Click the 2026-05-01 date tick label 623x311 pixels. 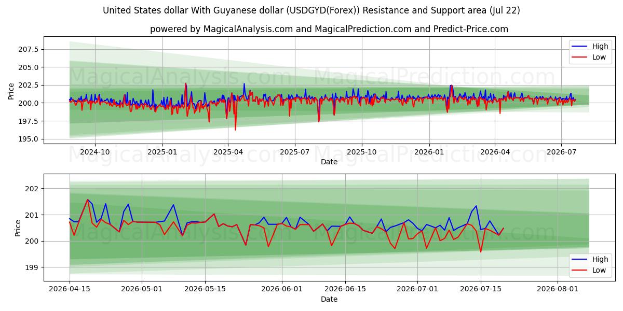142,290
